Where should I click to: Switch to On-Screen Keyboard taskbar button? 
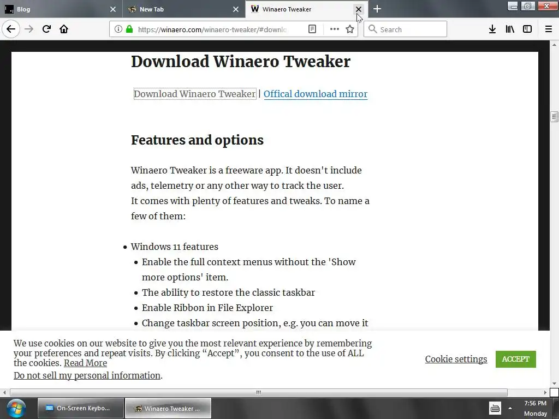tap(81, 408)
